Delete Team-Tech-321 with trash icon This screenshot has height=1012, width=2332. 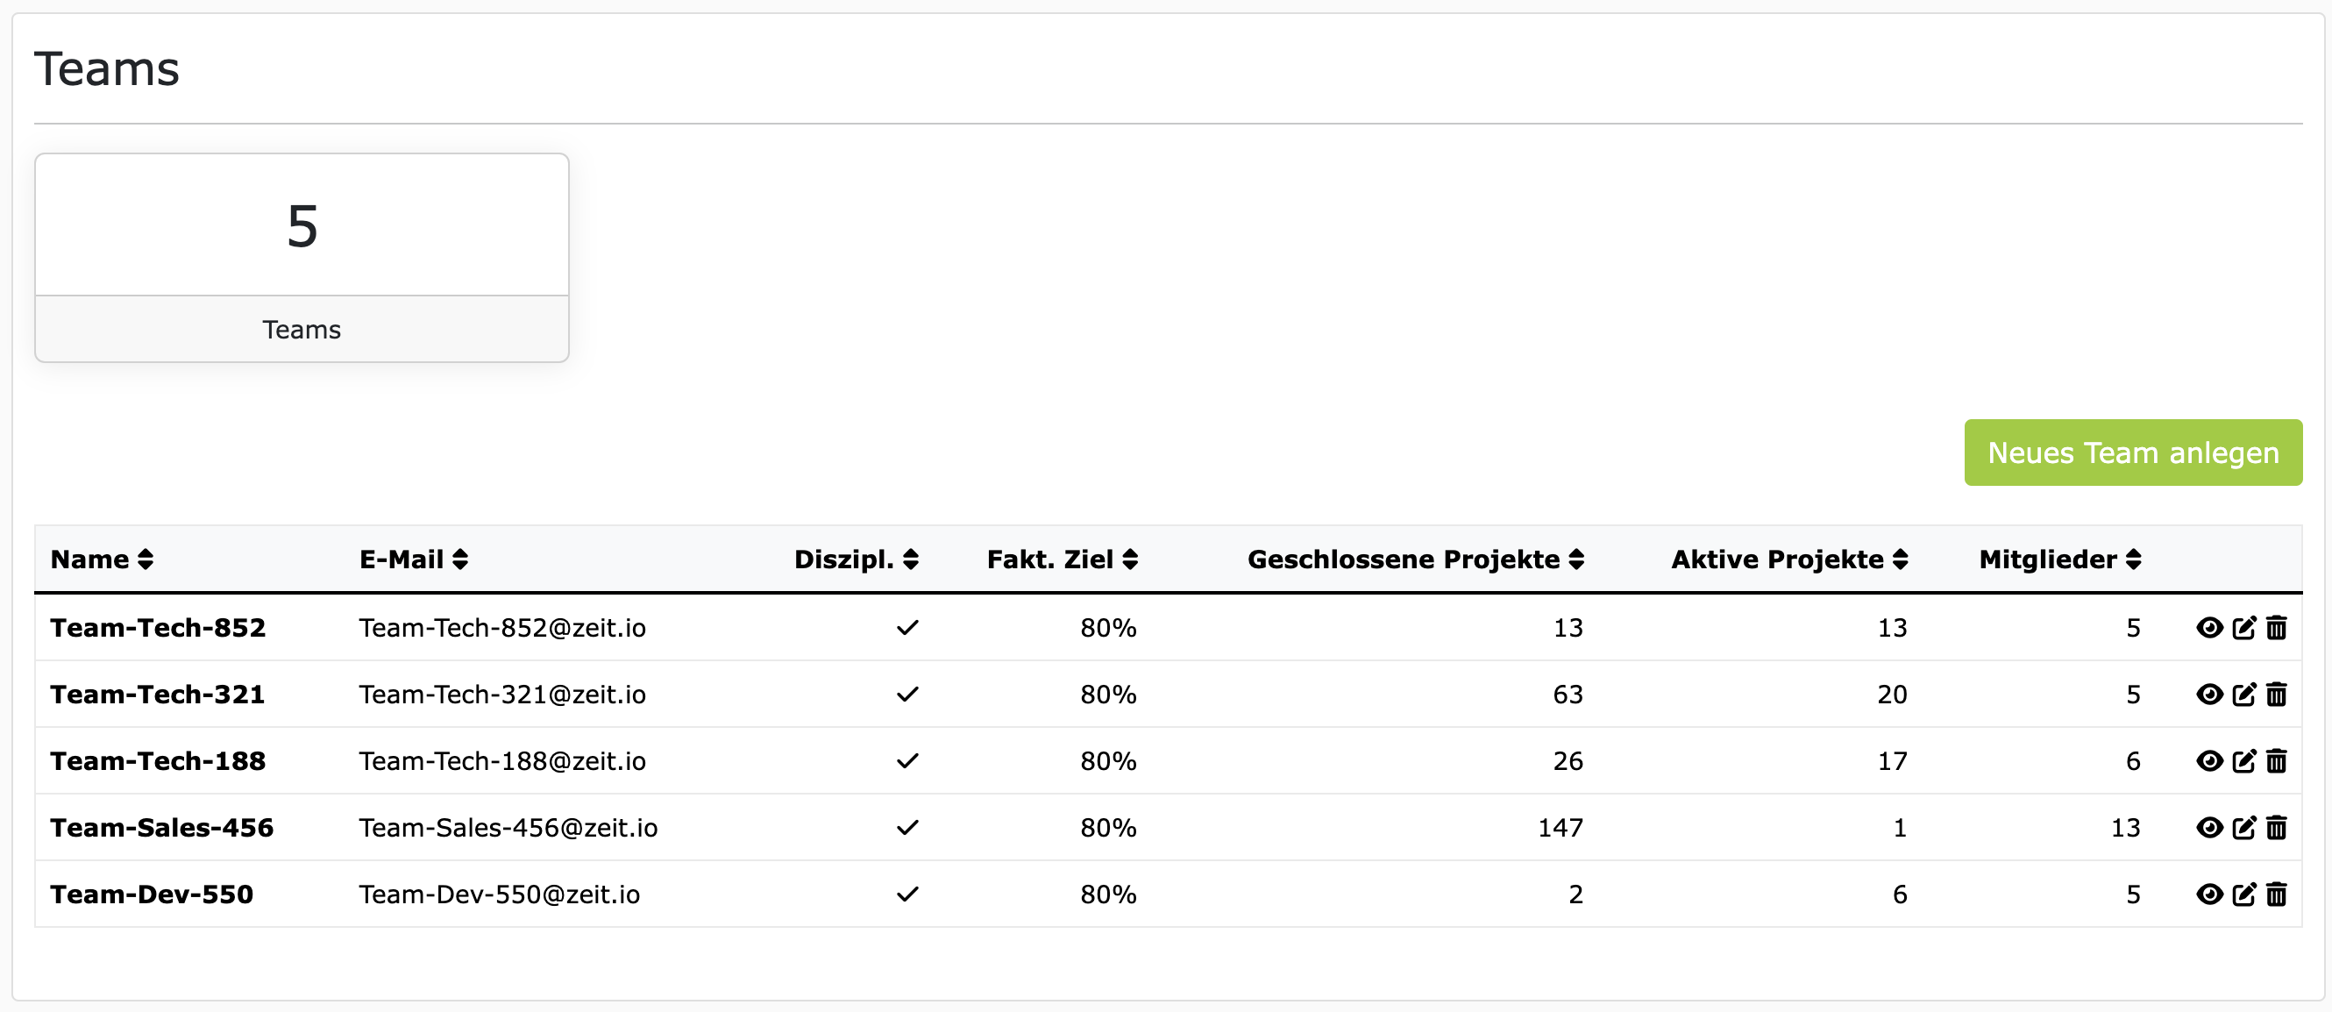click(2277, 695)
